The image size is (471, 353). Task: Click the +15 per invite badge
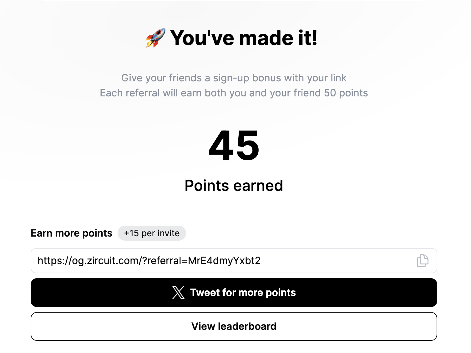point(152,233)
